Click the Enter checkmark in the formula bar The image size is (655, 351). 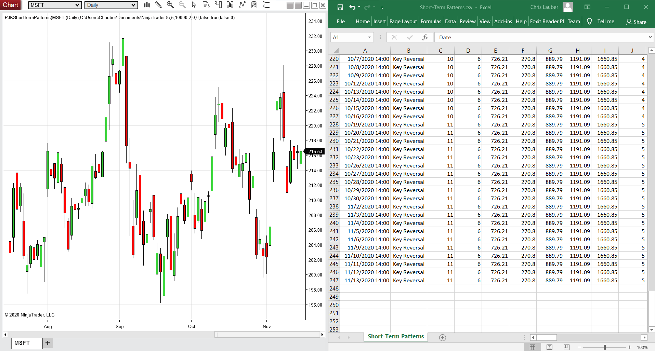410,37
